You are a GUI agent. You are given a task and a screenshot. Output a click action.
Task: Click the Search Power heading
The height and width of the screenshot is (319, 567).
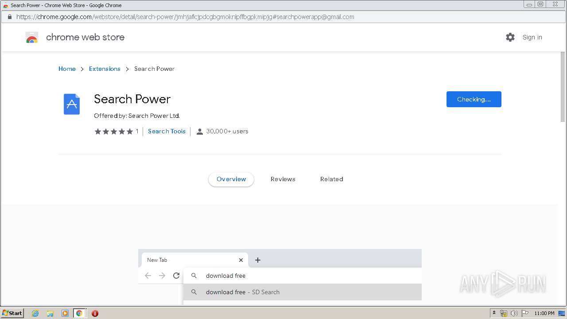pyautogui.click(x=132, y=99)
